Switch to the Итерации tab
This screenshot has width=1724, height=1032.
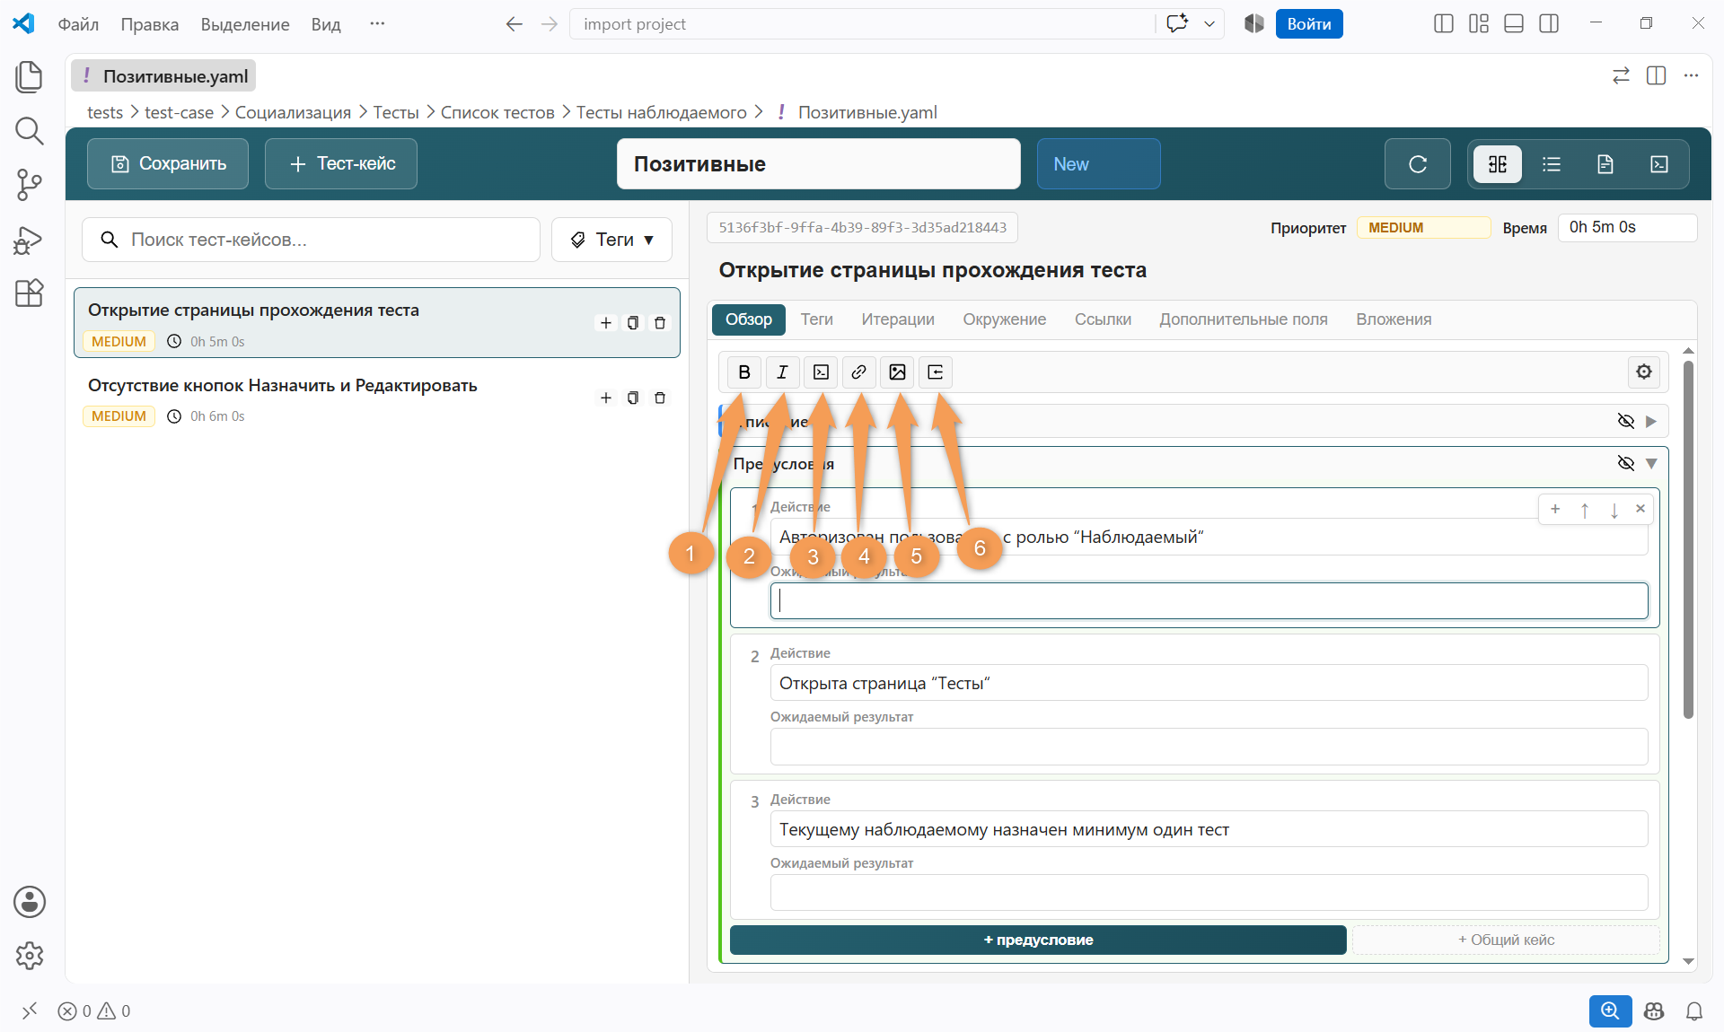click(x=897, y=319)
